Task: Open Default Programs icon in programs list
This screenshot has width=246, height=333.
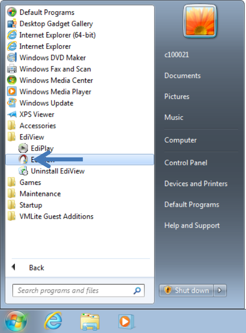Action: [x=11, y=12]
